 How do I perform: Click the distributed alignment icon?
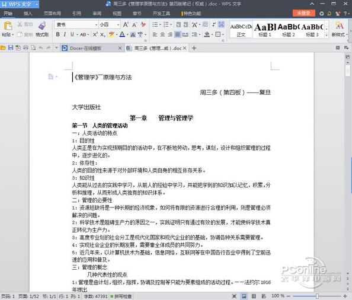click(x=185, y=34)
